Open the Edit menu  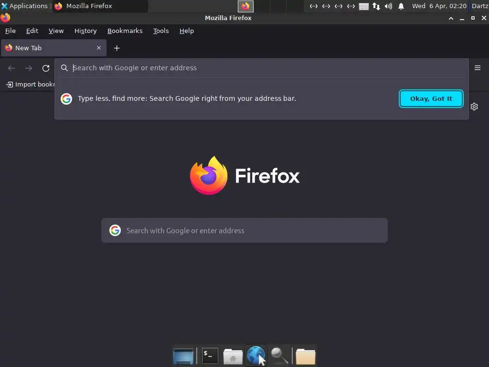point(32,31)
